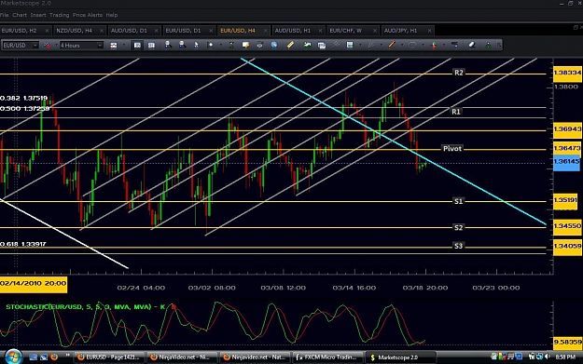
Task: Click the green tree structure icon
Action: tap(488, 46)
